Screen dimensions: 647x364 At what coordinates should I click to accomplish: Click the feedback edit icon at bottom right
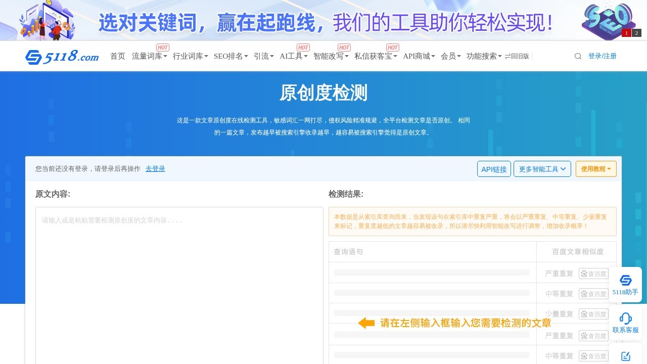(625, 356)
